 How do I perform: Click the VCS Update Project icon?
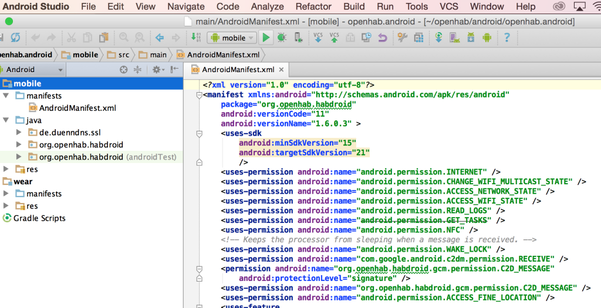click(318, 38)
